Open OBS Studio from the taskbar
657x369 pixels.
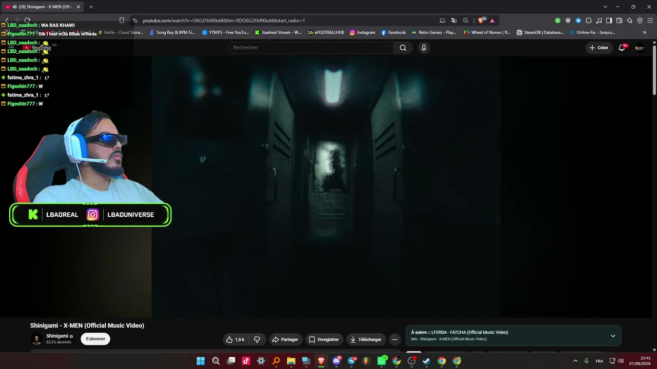coord(412,361)
